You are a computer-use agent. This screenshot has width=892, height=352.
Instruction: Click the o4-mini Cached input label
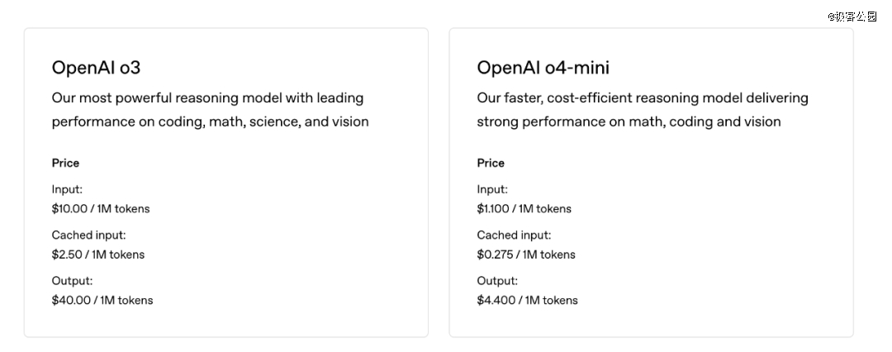514,235
